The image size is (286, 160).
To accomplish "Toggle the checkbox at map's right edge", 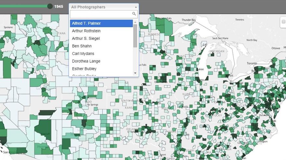I will point(283,22).
